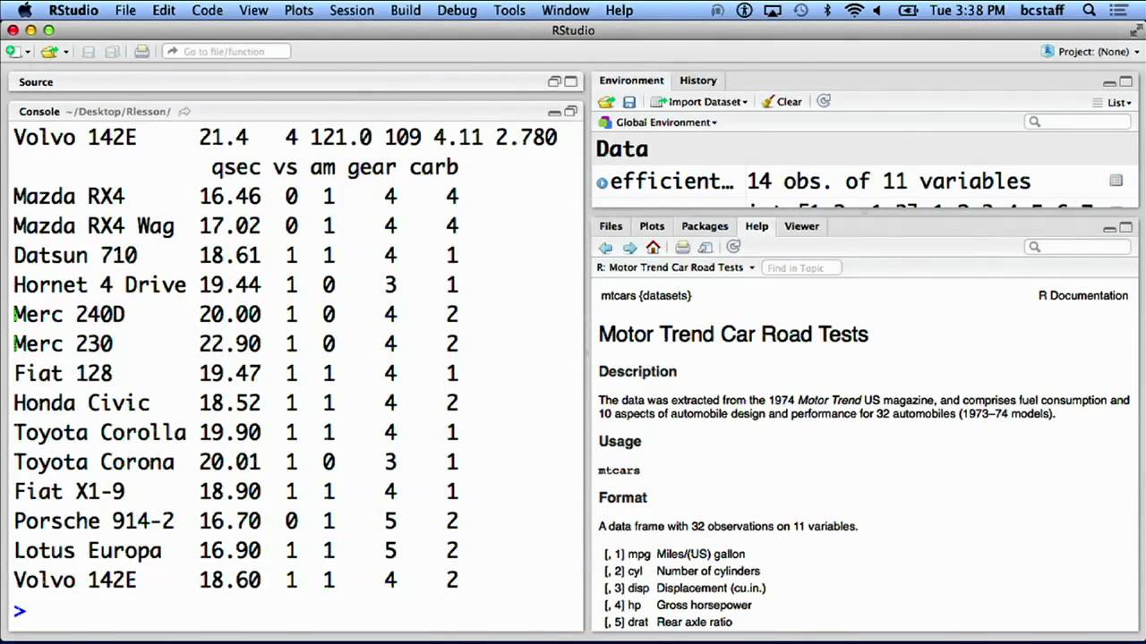Minimize the Console pane
This screenshot has height=644, width=1146.
click(x=554, y=112)
